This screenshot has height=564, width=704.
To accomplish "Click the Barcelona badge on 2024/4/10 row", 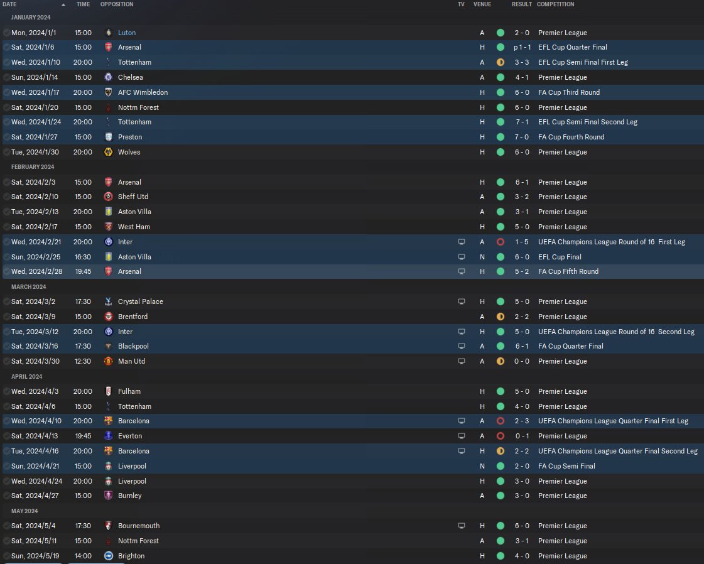I will (x=108, y=421).
